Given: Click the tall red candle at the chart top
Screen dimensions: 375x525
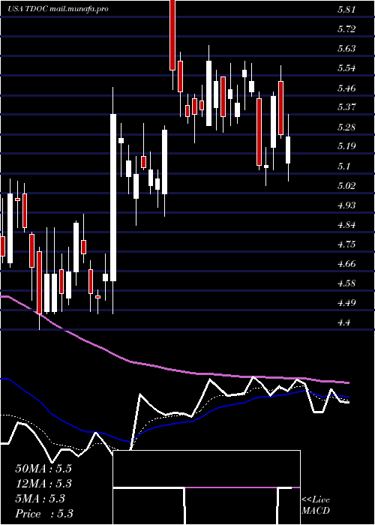Looking at the screenshot, I should 172,34.
